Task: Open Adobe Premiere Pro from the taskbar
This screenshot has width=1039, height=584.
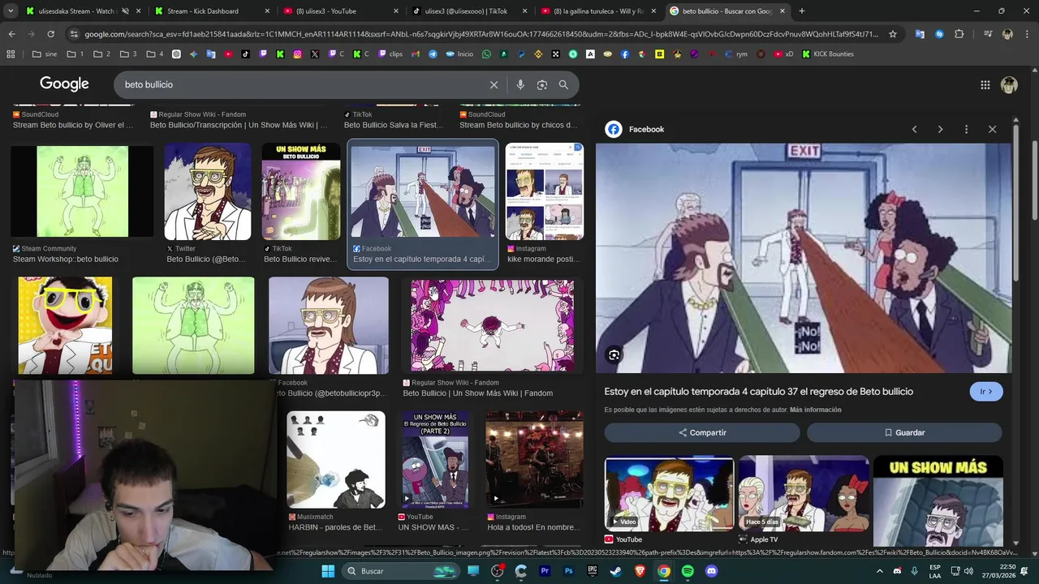Action: [x=545, y=571]
